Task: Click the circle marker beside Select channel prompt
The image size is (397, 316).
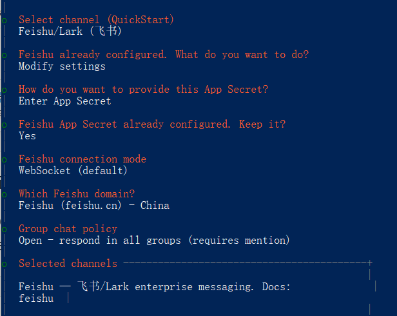Action: 4,21
